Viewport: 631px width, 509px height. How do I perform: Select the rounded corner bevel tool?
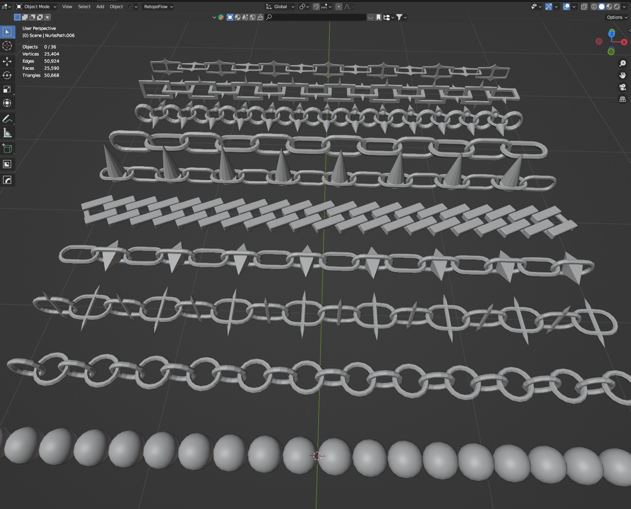click(7, 180)
